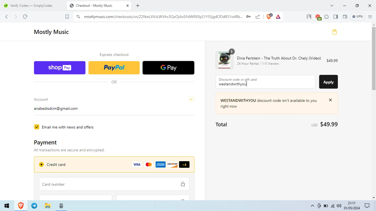Open profile icon in browser toolbar
Viewport: 376px width, 211px height.
309,17
